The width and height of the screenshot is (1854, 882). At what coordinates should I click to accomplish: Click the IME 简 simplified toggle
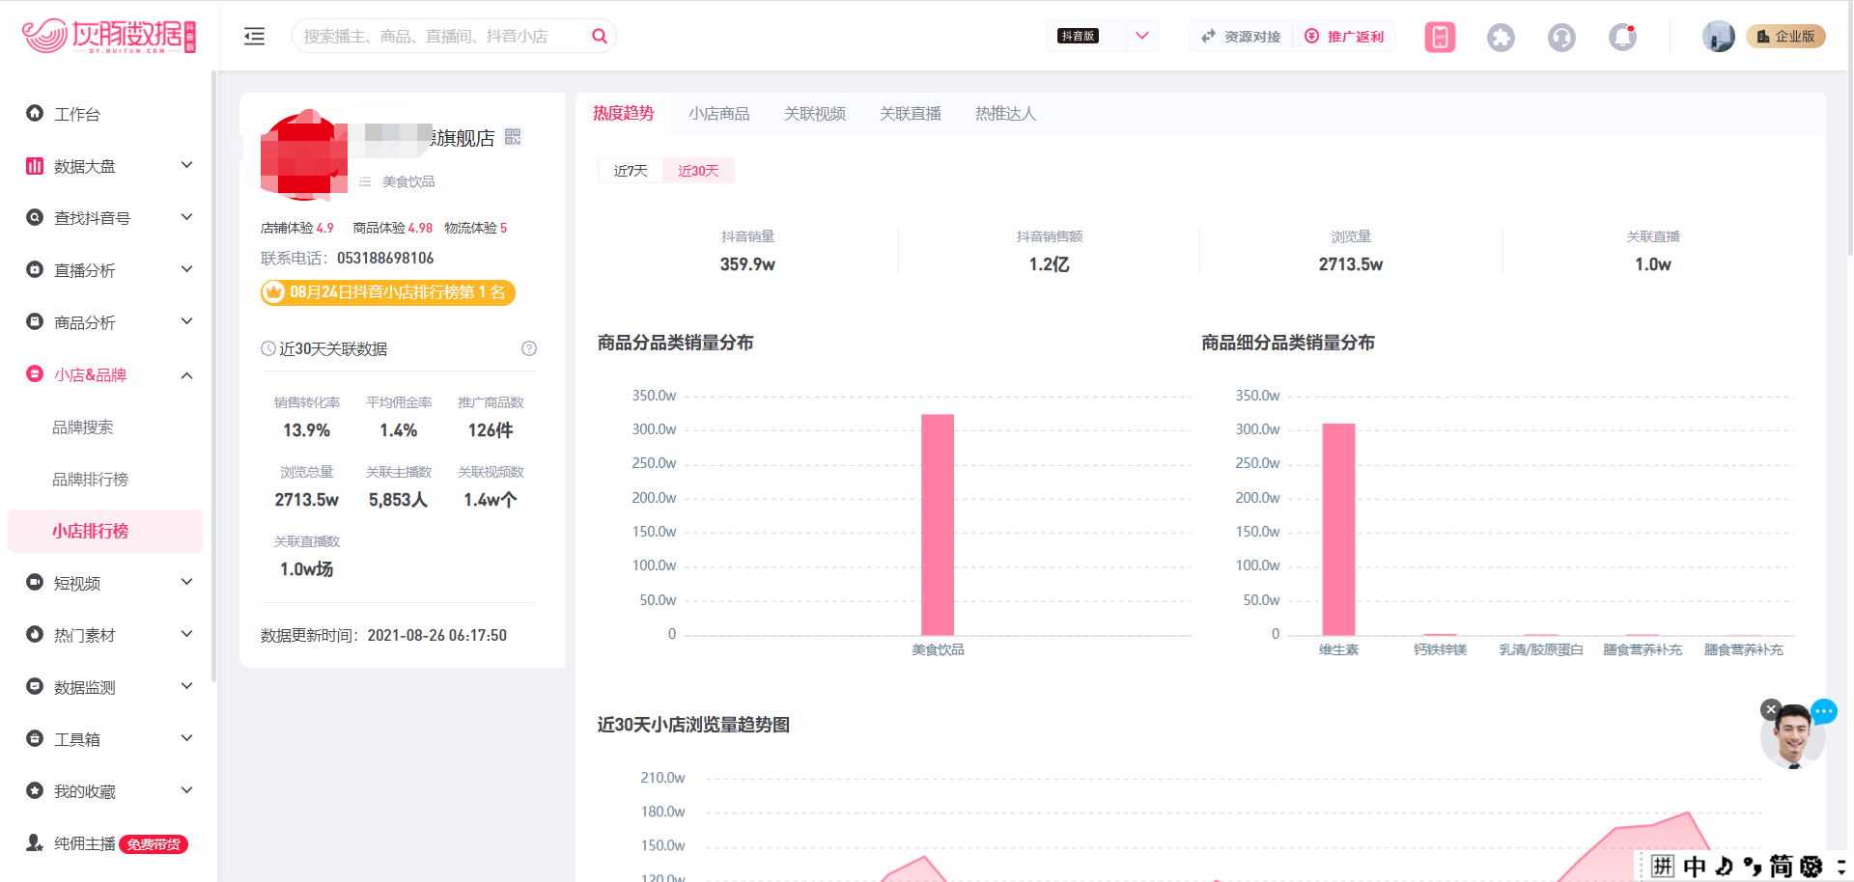point(1781,867)
